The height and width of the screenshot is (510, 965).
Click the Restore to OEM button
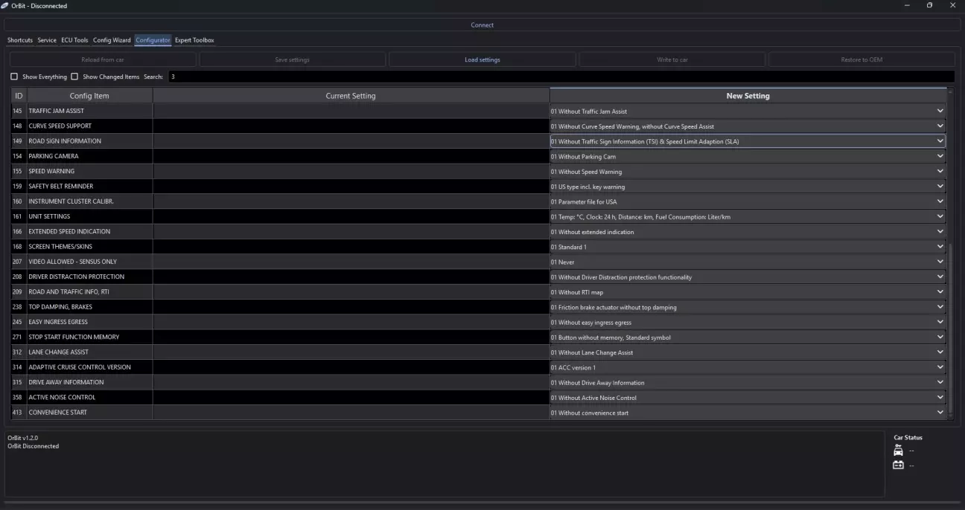pyautogui.click(x=862, y=59)
